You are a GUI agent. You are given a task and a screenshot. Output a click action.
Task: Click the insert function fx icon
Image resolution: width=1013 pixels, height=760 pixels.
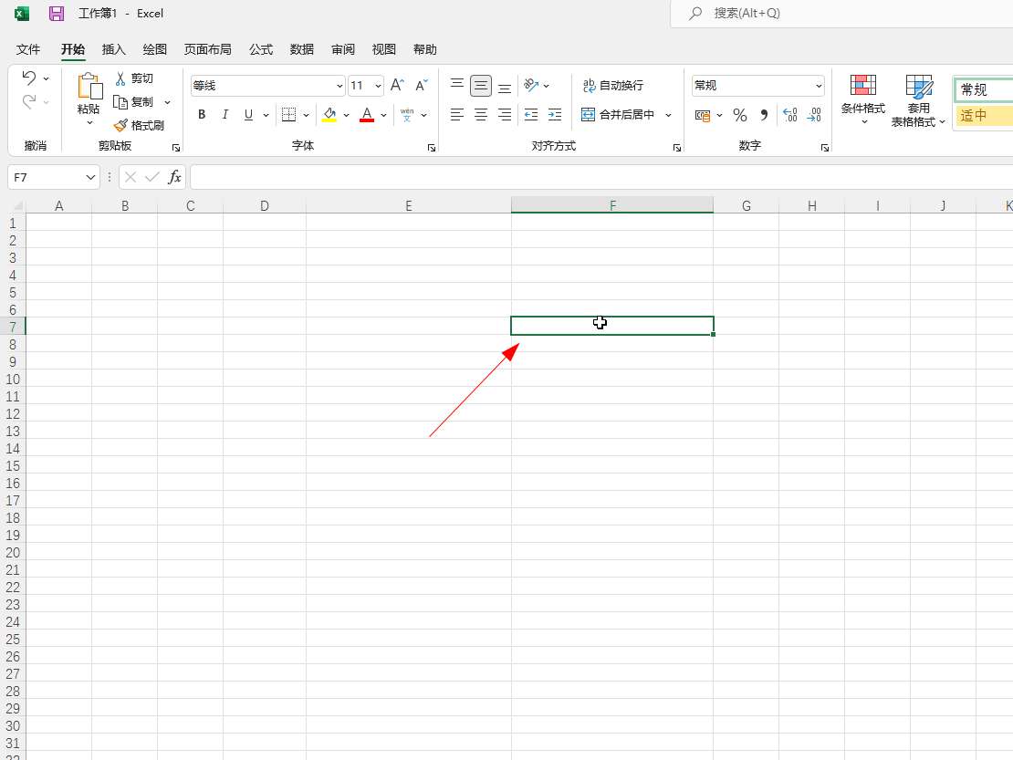click(x=174, y=177)
